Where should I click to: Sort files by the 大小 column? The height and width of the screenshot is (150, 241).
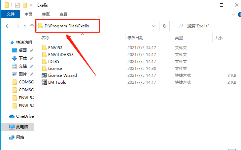point(219,38)
